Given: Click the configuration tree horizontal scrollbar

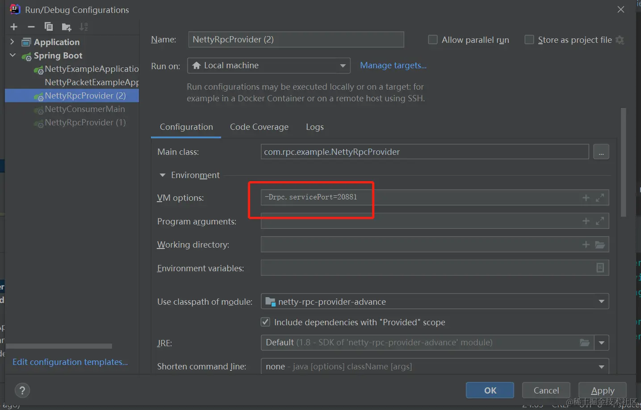Looking at the screenshot, I should point(59,346).
